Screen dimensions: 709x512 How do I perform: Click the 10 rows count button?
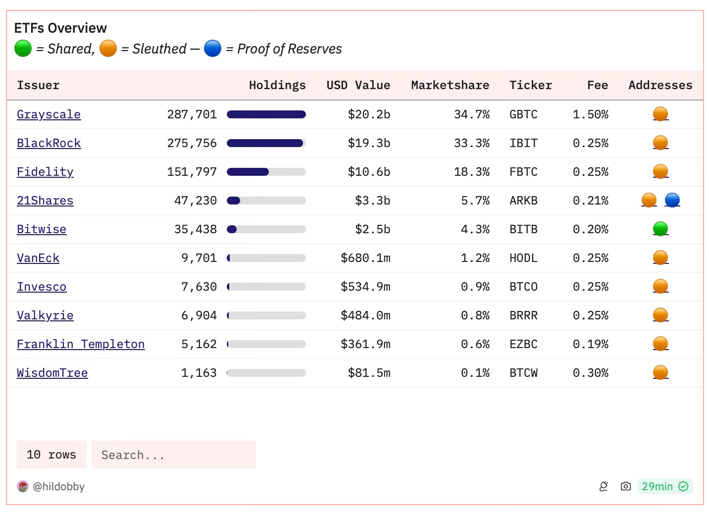click(x=51, y=455)
